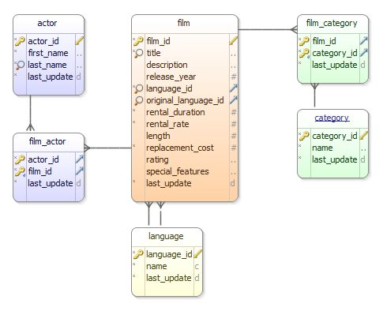Click the # numeric type marker on release_year row
The image size is (383, 311).
(234, 77)
